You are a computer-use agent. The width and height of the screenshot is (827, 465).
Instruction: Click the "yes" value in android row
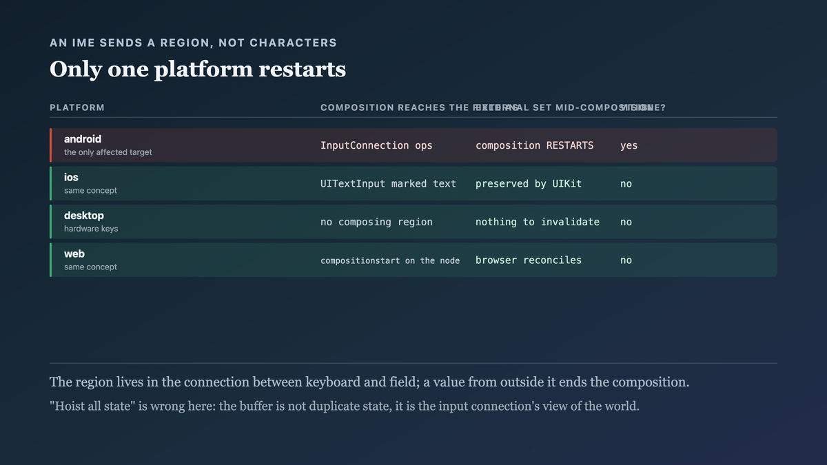click(629, 145)
